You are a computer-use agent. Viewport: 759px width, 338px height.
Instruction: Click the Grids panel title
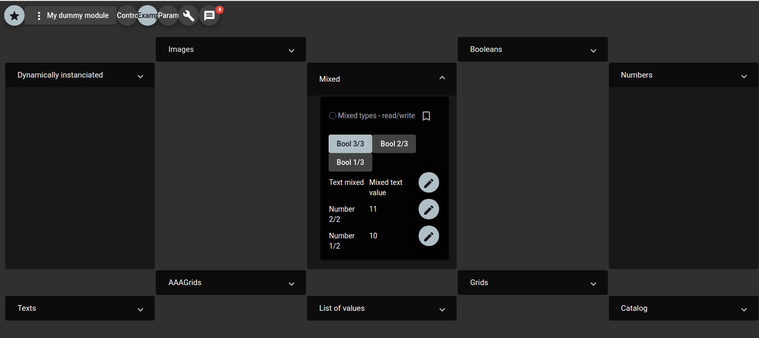point(479,283)
